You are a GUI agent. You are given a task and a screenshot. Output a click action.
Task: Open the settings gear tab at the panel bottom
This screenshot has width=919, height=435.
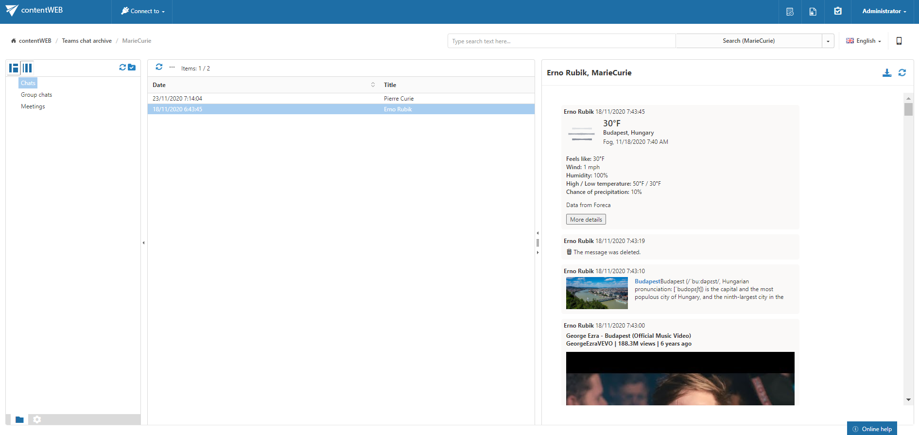point(37,419)
